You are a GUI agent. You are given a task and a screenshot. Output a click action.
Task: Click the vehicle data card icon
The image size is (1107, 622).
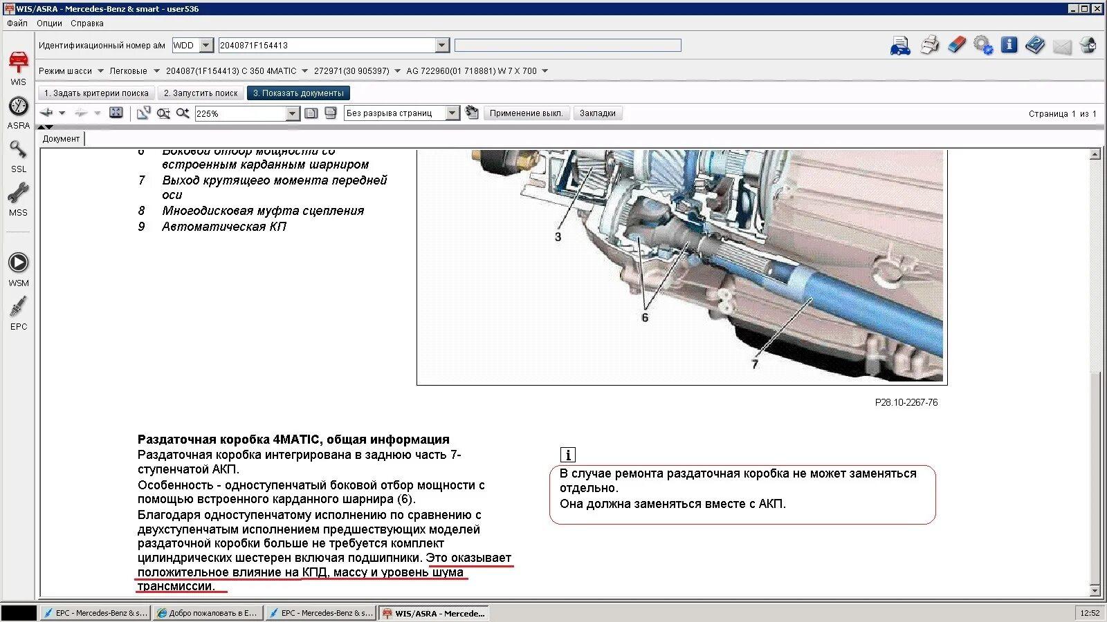pyautogui.click(x=900, y=46)
